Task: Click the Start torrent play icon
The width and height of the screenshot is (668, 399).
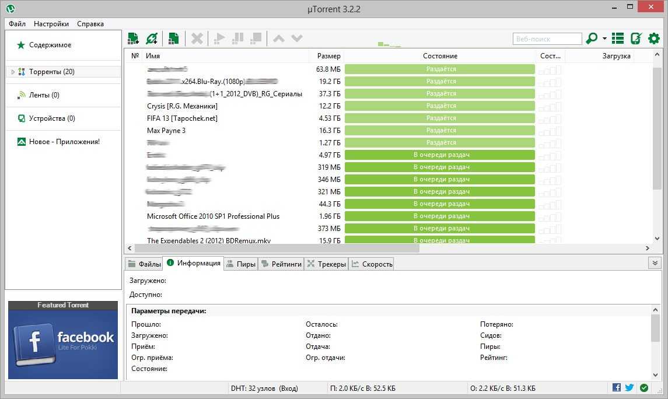Action: (219, 38)
